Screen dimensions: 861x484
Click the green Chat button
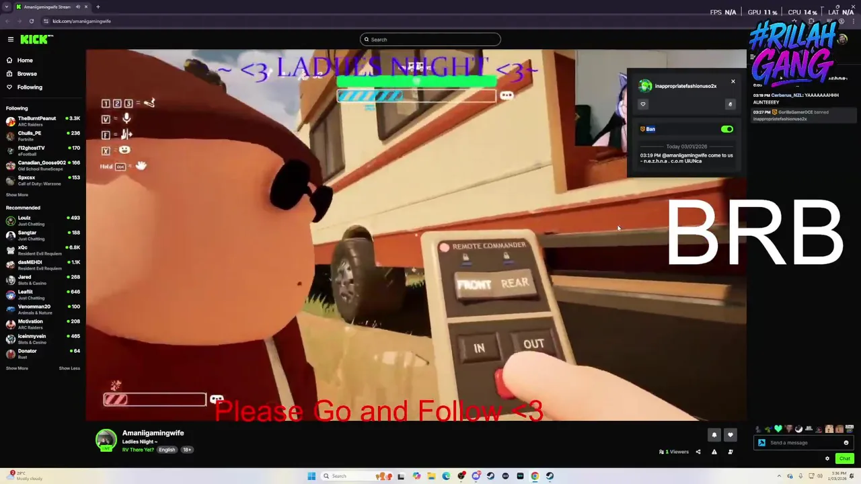click(845, 458)
